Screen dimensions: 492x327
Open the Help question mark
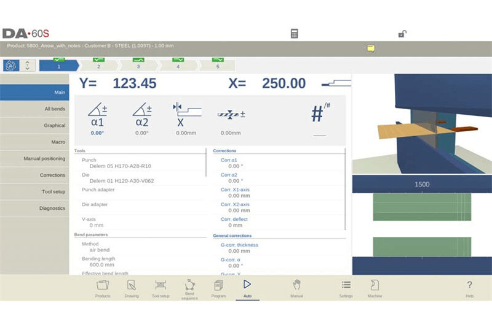click(x=469, y=288)
